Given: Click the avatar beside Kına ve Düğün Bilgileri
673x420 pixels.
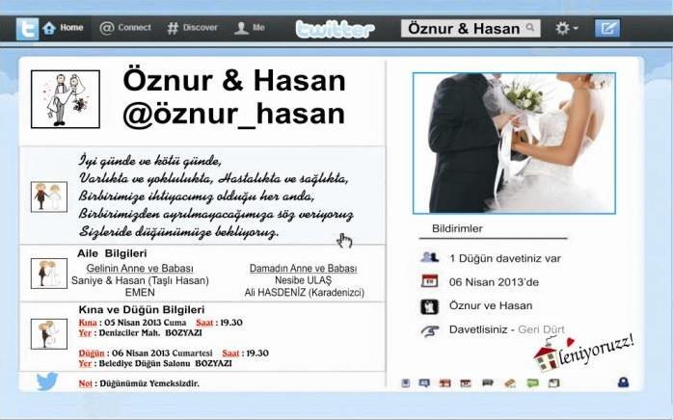Looking at the screenshot, I should coord(49,333).
